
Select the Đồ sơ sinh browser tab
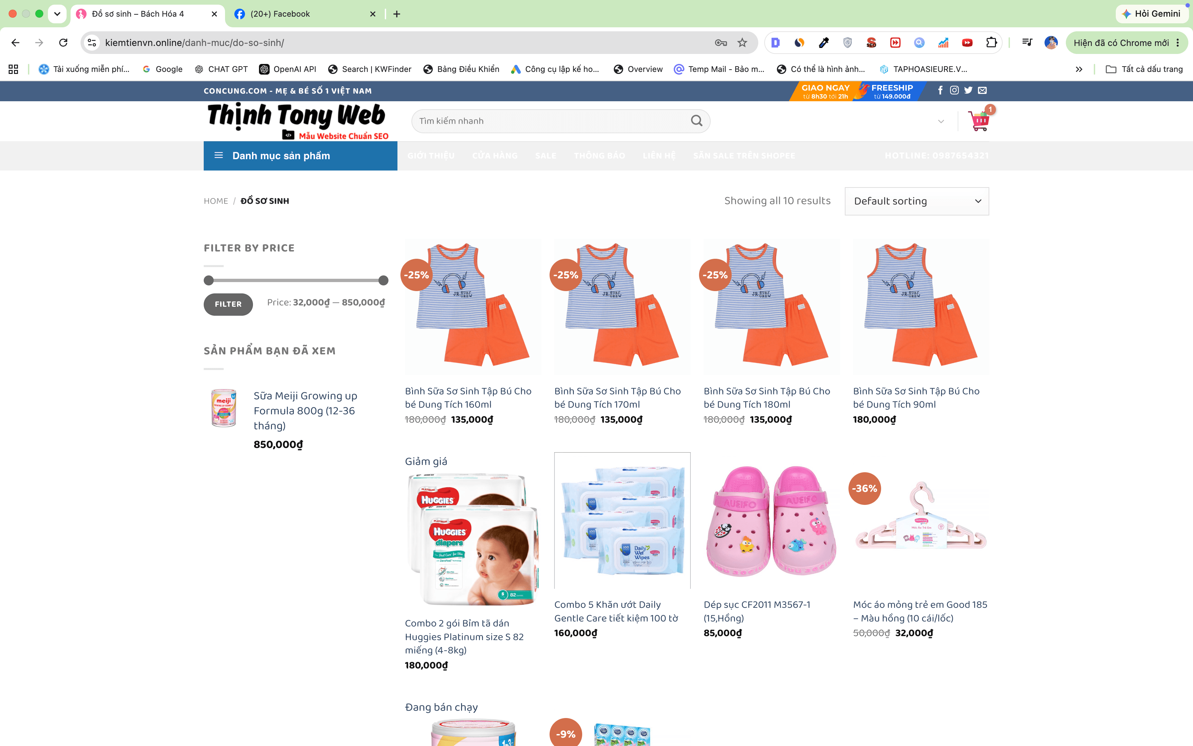147,14
